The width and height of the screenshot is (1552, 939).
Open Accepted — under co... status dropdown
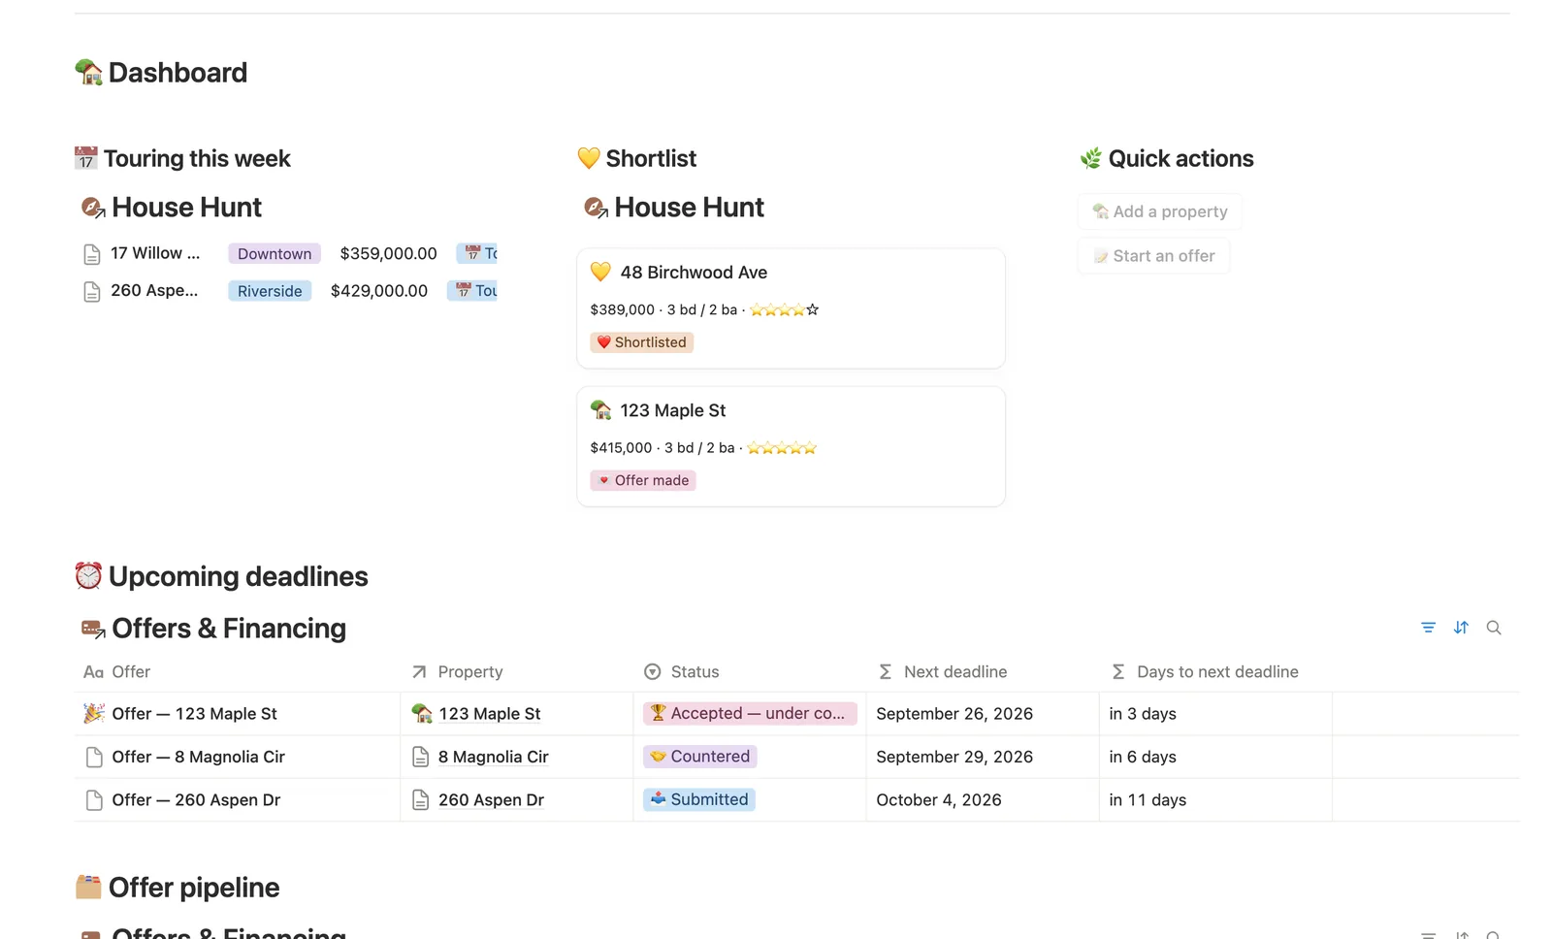(750, 714)
